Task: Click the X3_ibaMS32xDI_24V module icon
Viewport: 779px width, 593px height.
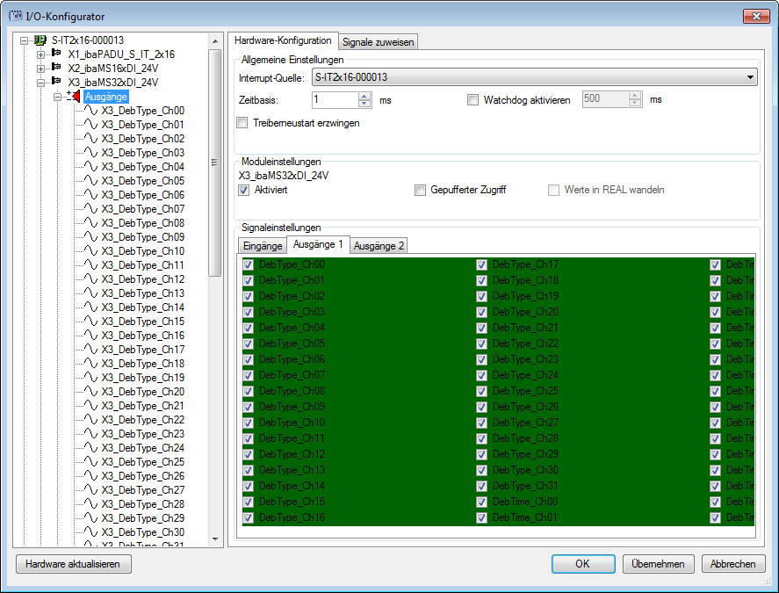Action: coord(57,83)
